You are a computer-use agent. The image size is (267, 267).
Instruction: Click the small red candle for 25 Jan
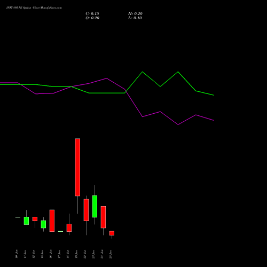112,233
